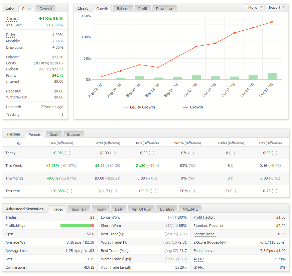Click the Best Trade($) value 7.80
Viewport: 292px width, 276px height.
click(183, 234)
